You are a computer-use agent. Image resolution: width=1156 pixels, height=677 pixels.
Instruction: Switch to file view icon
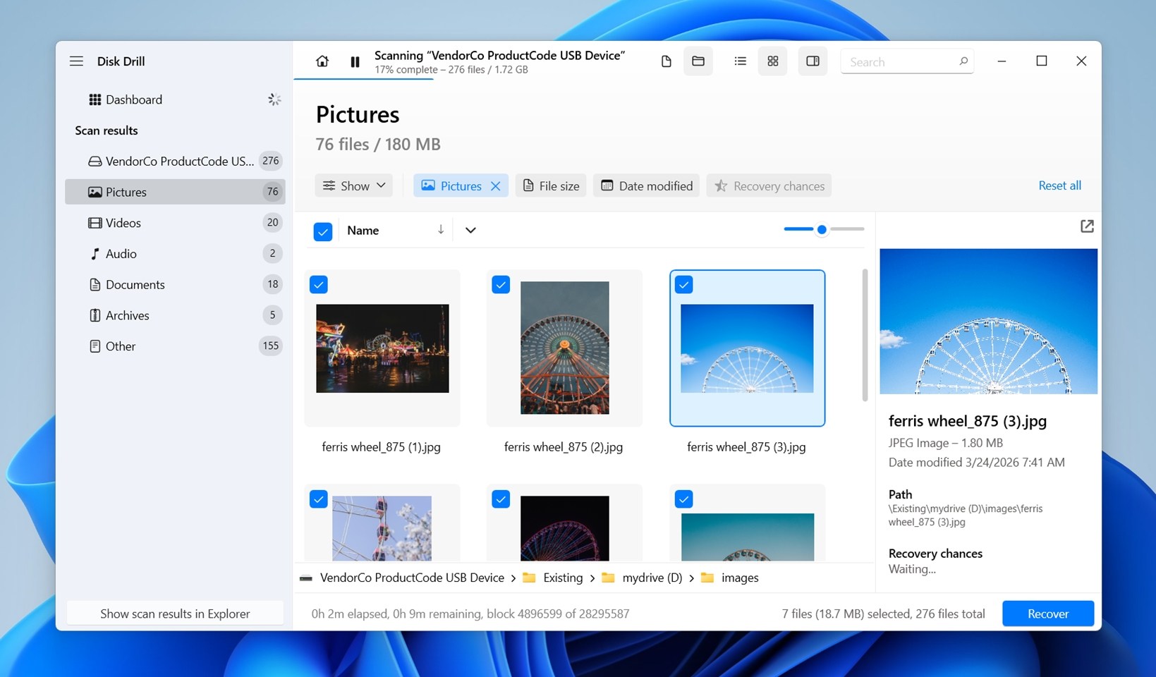click(666, 61)
